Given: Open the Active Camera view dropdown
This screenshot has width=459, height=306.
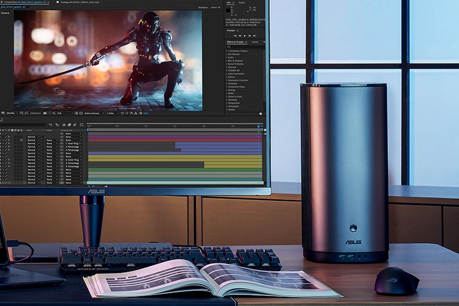Looking at the screenshot, I should coord(93,113).
